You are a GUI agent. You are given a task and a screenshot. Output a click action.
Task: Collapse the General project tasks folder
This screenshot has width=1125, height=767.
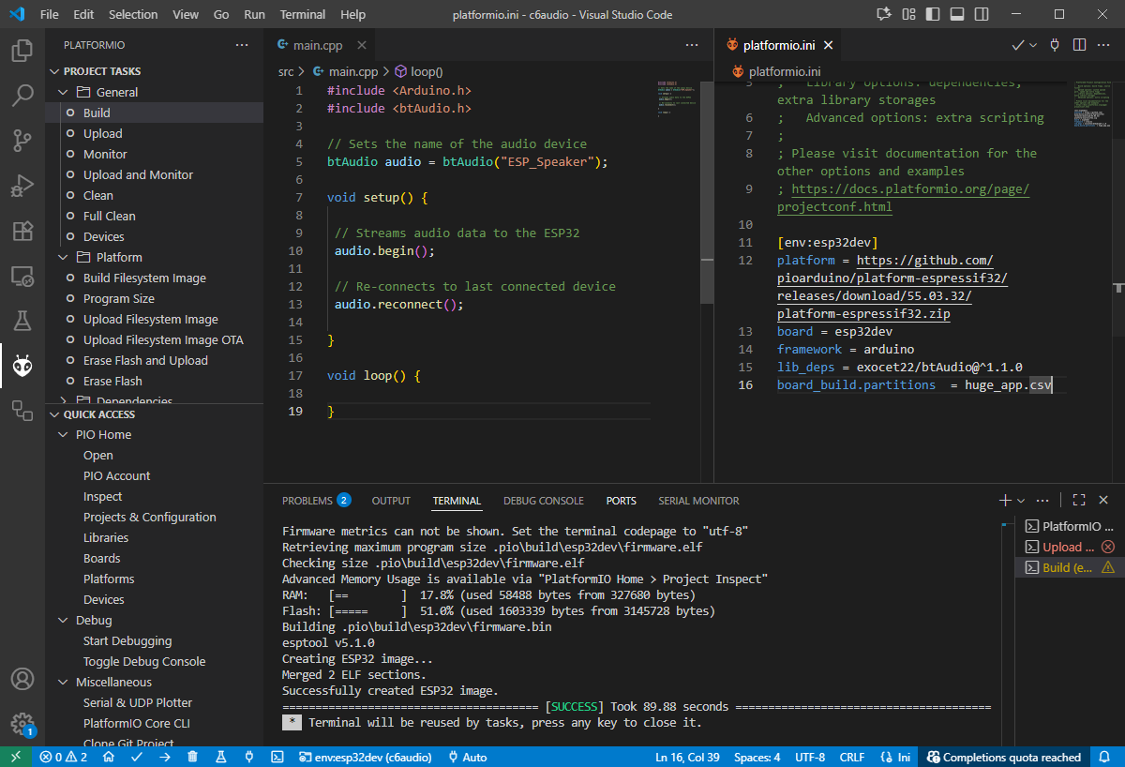pyautogui.click(x=64, y=92)
